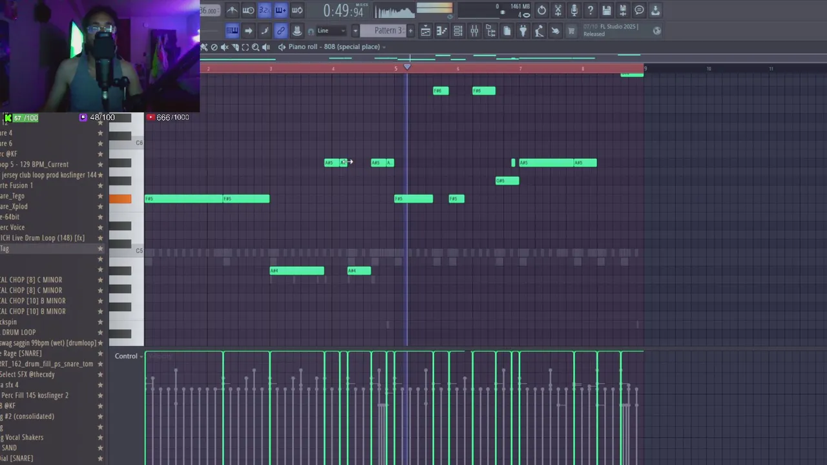Toggle the link channels icon
The image size is (827, 465).
tap(280, 30)
